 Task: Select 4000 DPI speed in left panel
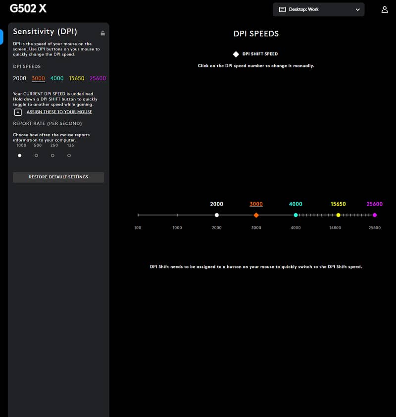tap(57, 78)
